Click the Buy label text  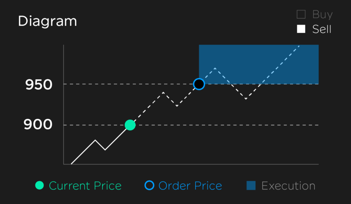[x=323, y=15]
